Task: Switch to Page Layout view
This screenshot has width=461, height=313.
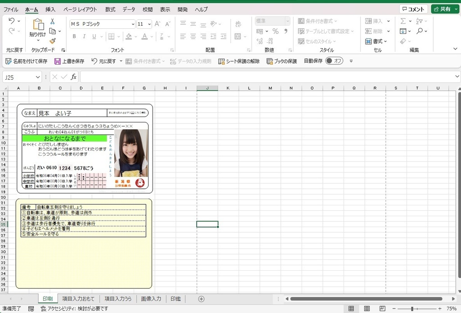Action: 367,308
